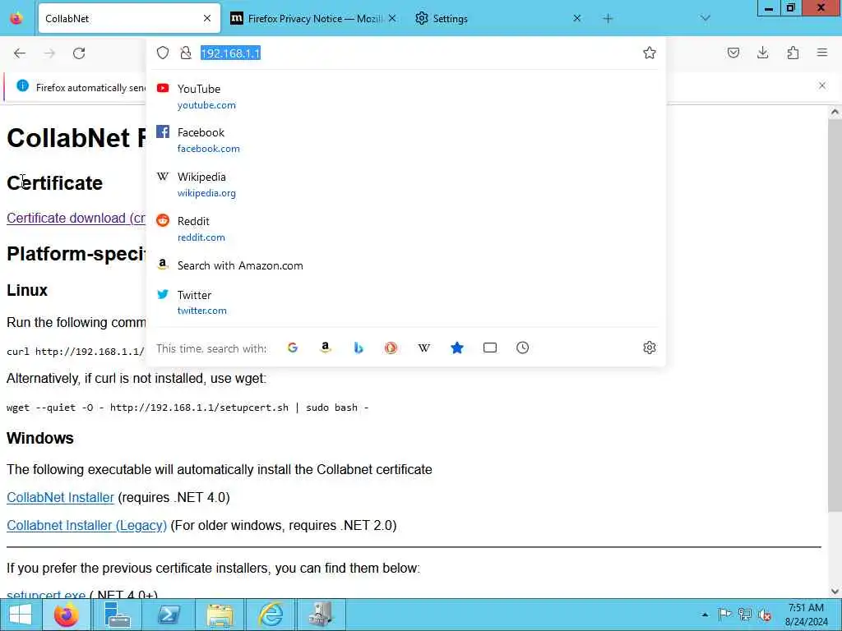Select the Wikipedia suggestion
The width and height of the screenshot is (842, 631).
[406, 184]
